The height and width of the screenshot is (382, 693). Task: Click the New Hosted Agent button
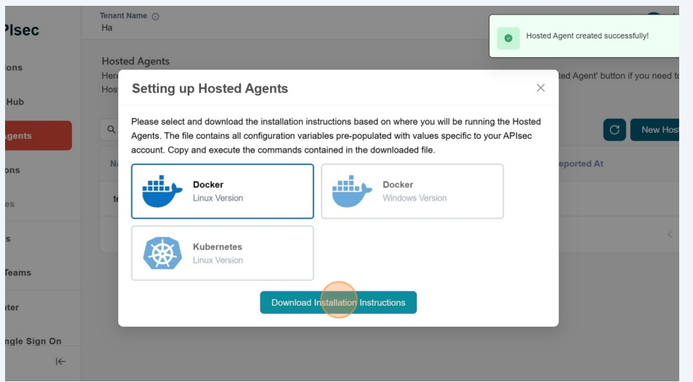[655, 130]
